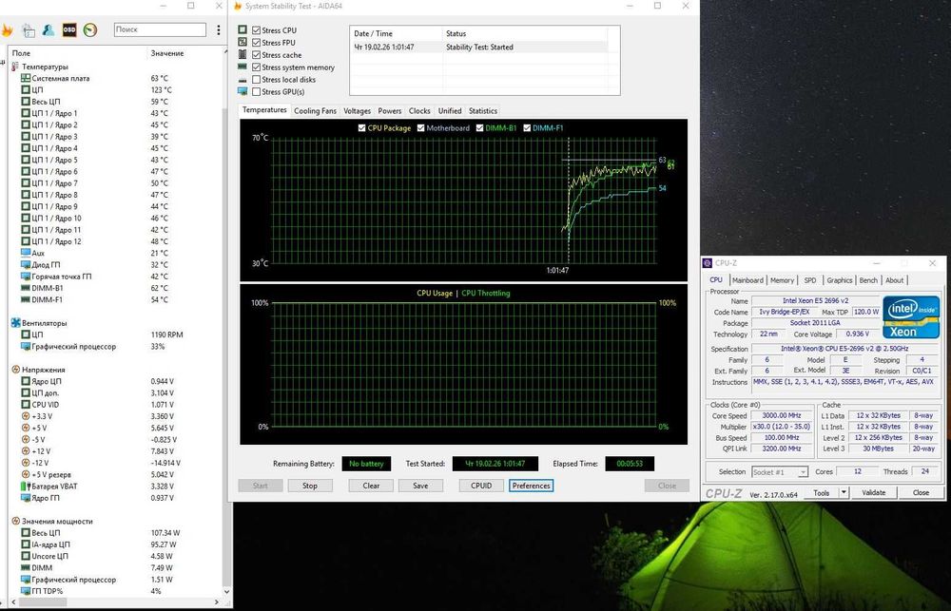Open the report wizard toolbar icon
Viewport: 951px width, 611px height.
click(28, 29)
